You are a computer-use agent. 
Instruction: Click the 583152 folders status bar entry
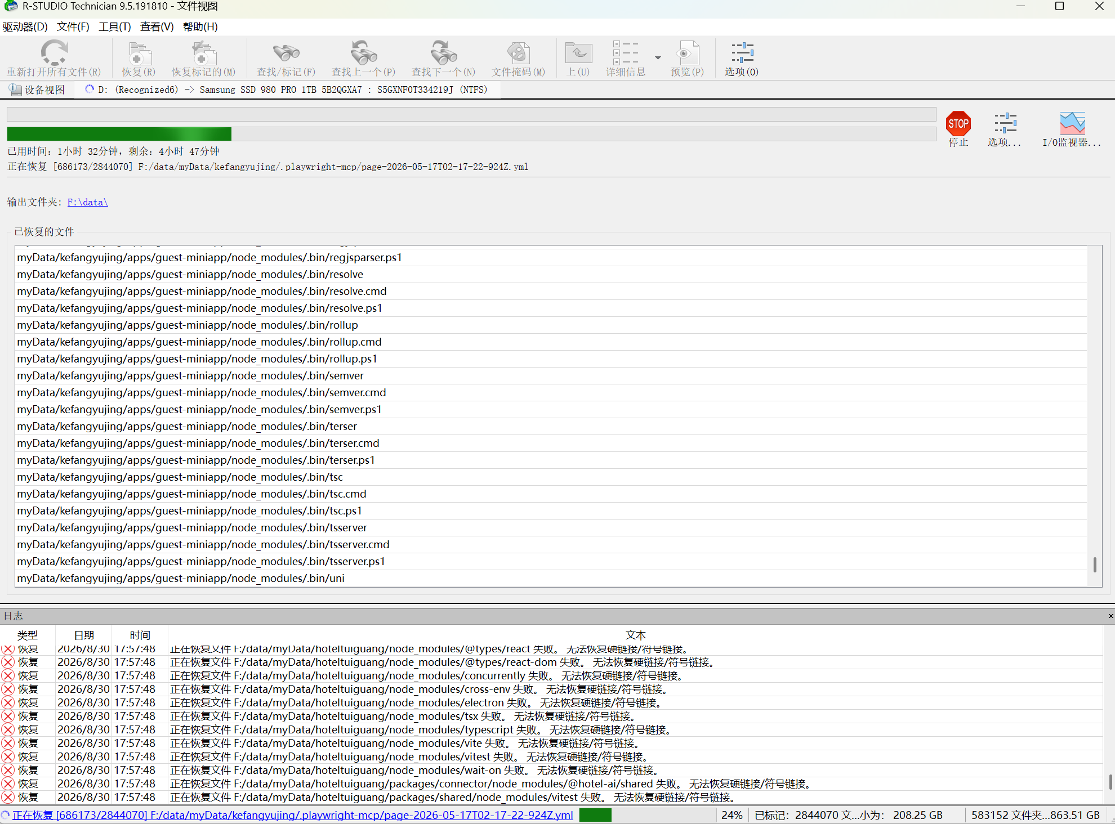coord(1035,815)
